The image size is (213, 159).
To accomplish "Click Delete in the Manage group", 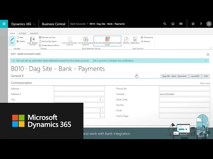I will [x=21, y=42].
